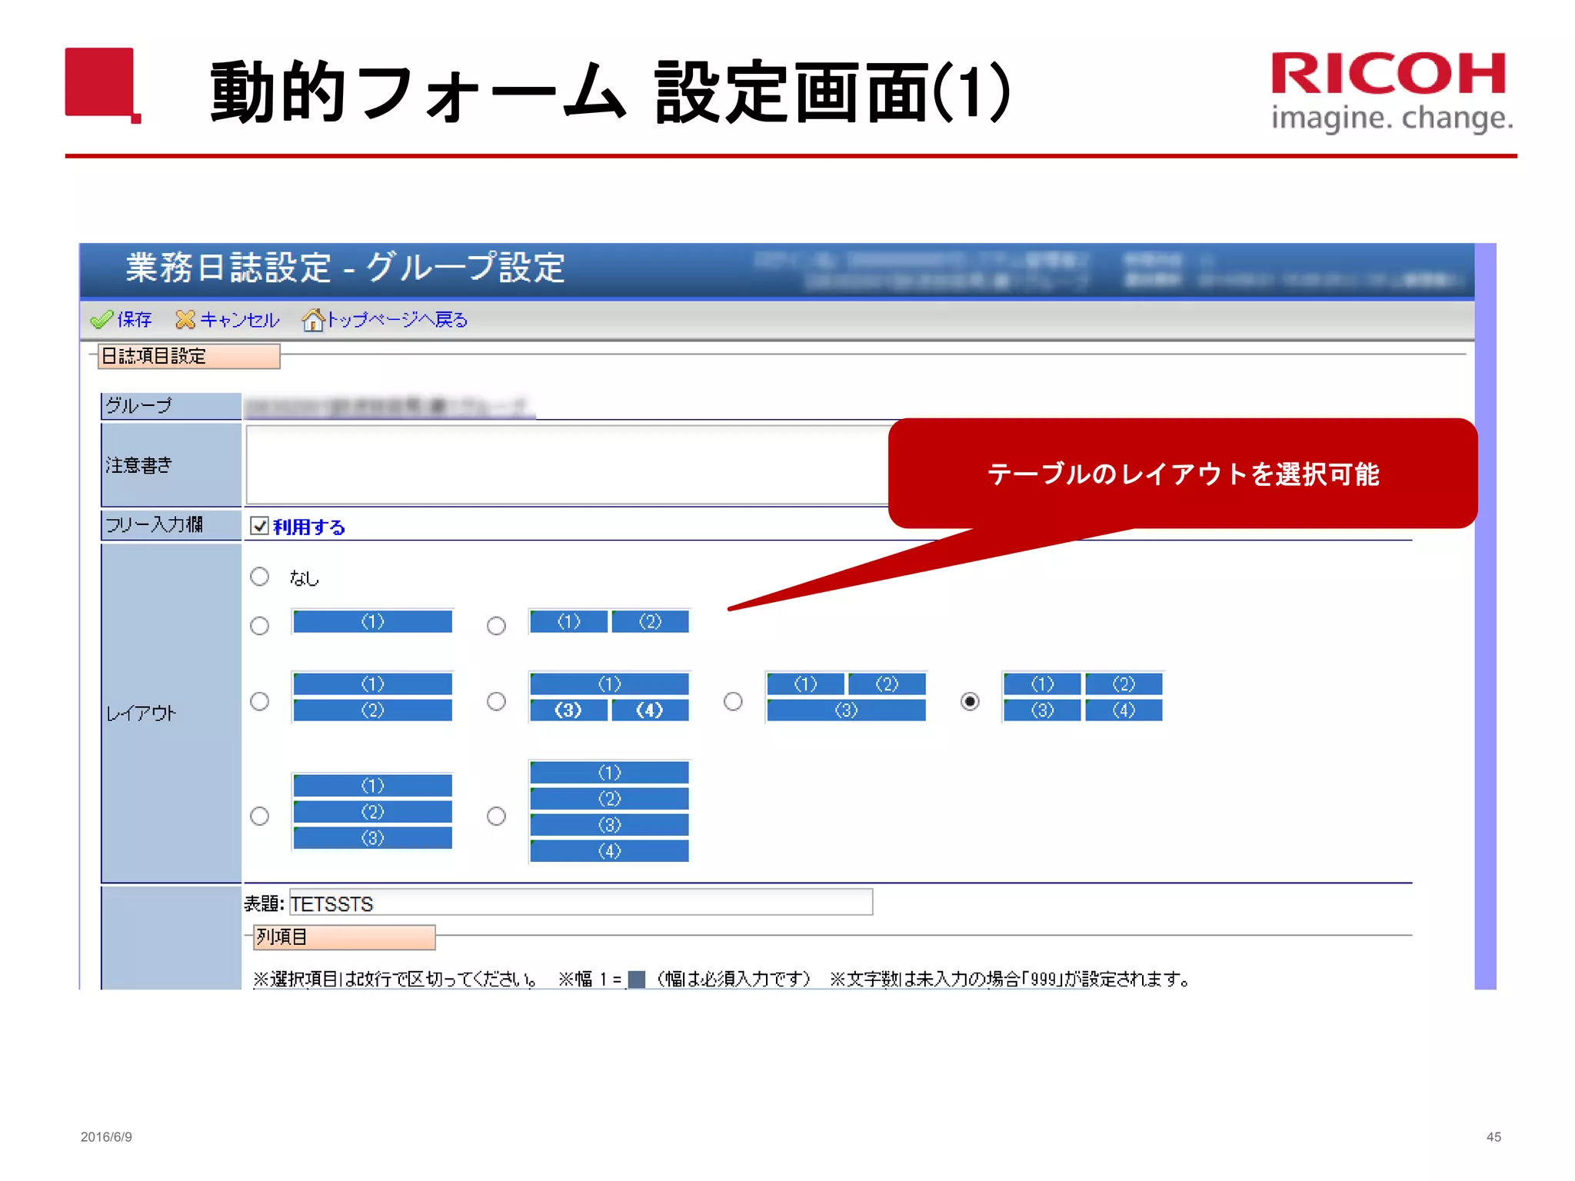Select the なし layout radio button

point(260,577)
